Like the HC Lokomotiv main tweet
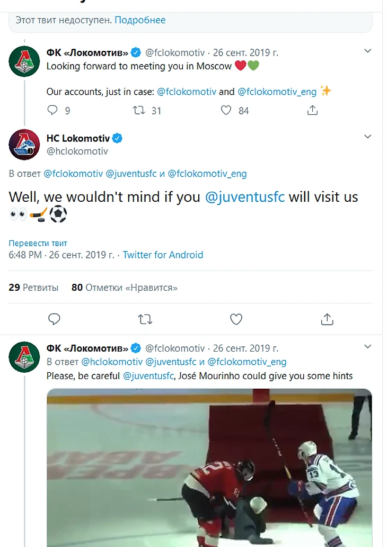Screen dimensions: 387x547 236,319
